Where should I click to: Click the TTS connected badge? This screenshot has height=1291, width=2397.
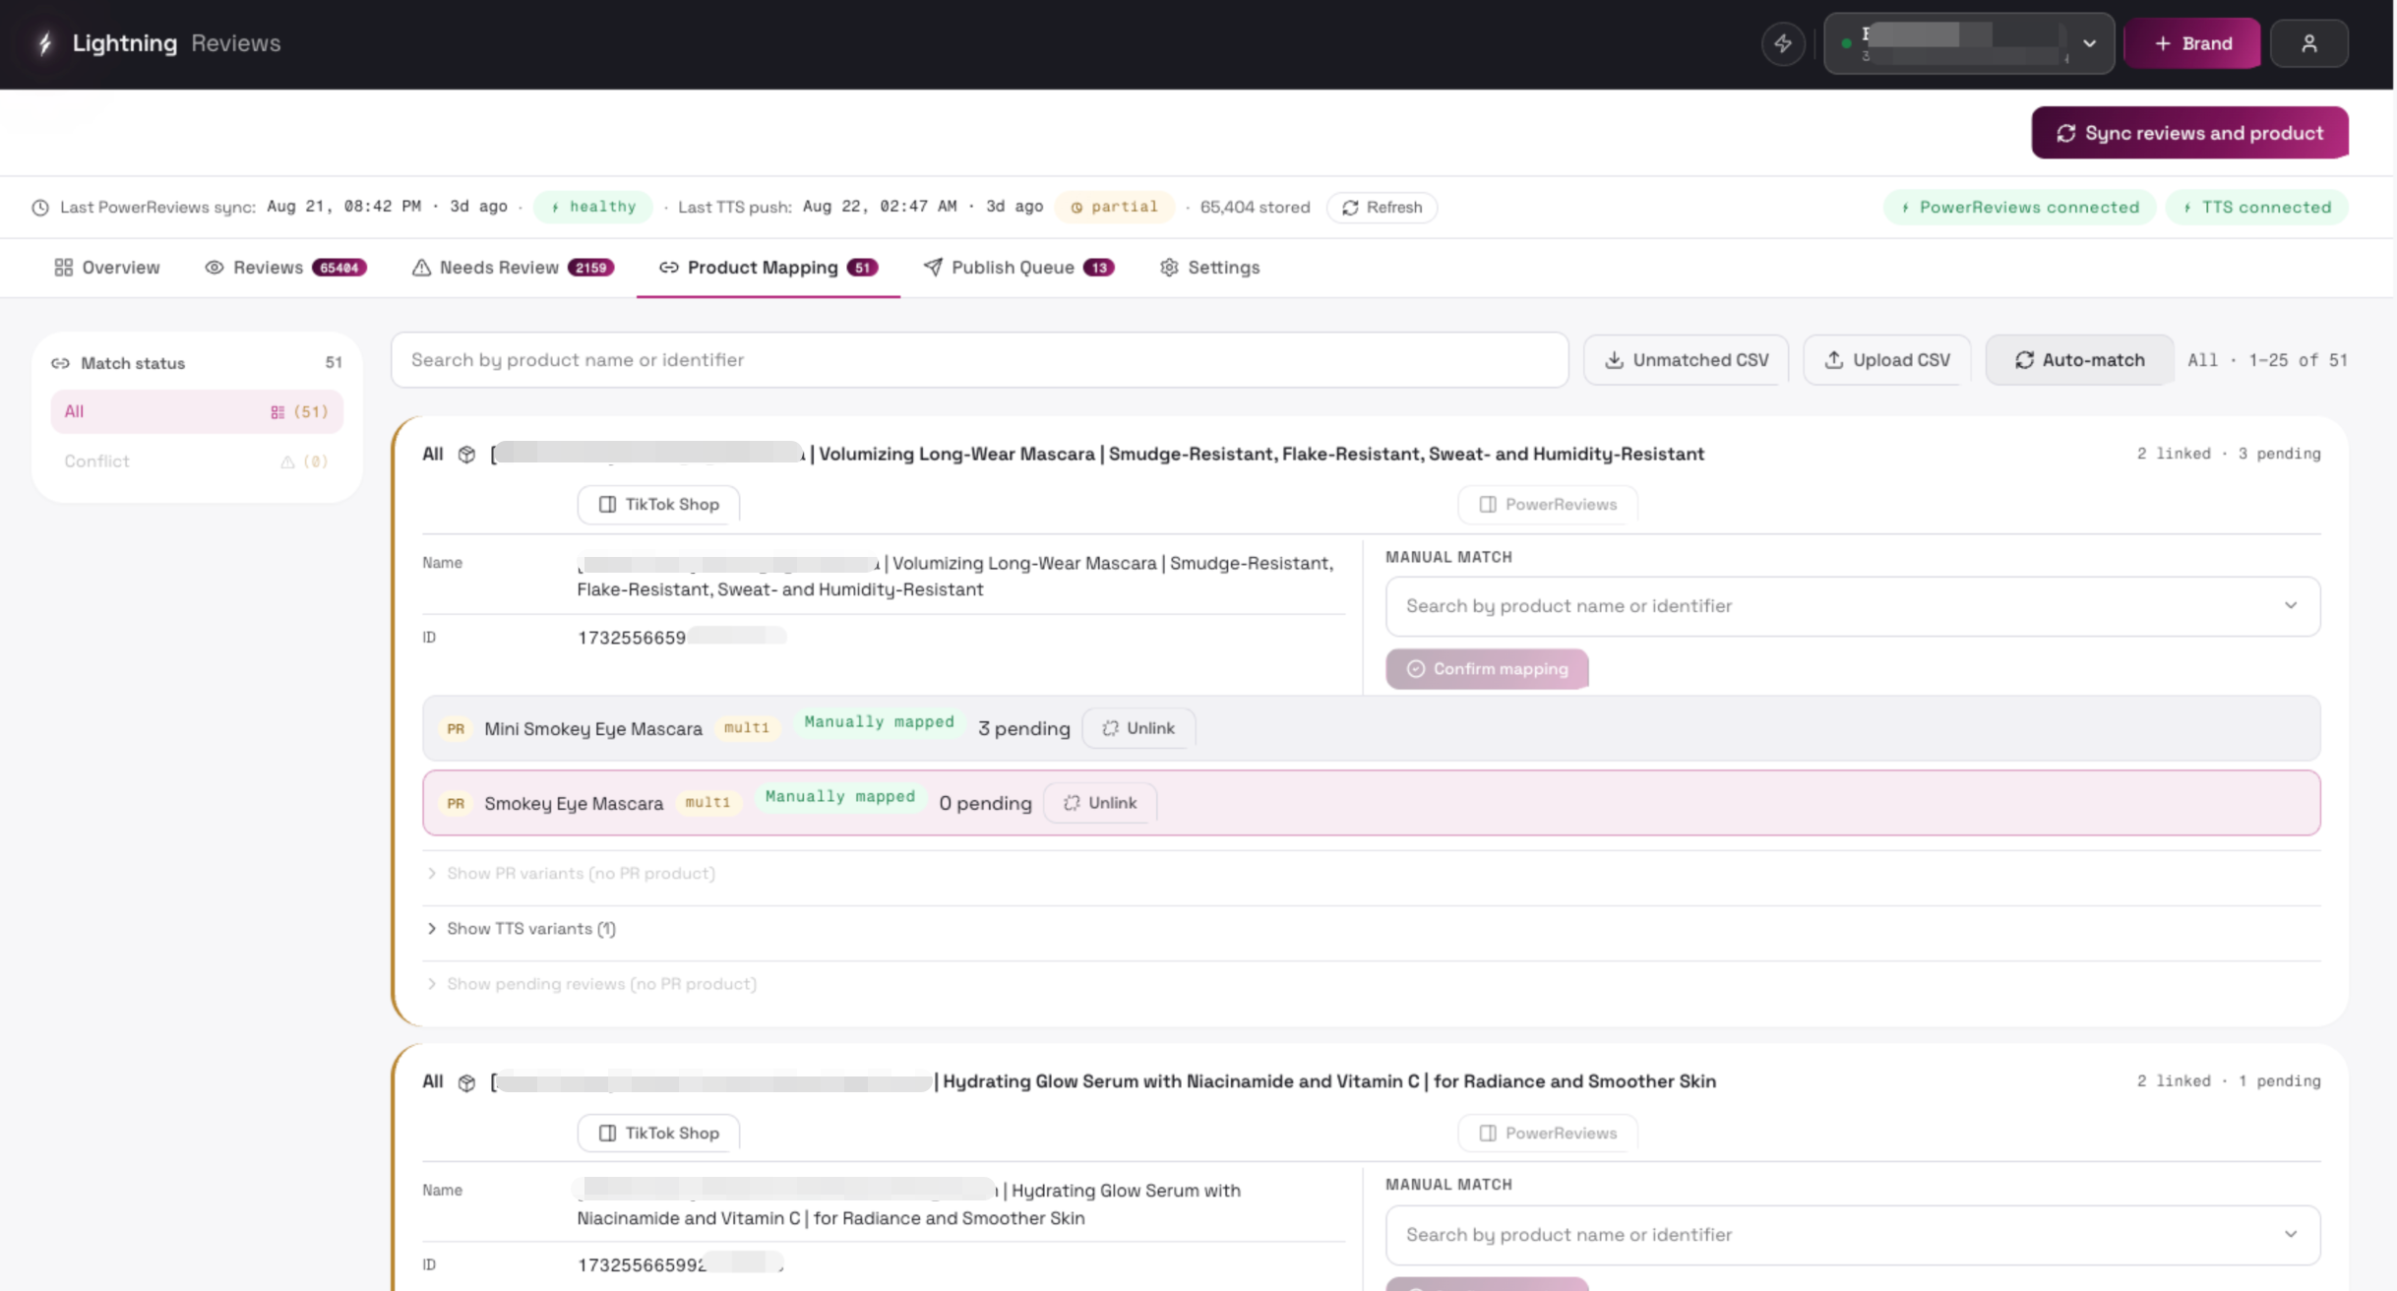click(2257, 208)
